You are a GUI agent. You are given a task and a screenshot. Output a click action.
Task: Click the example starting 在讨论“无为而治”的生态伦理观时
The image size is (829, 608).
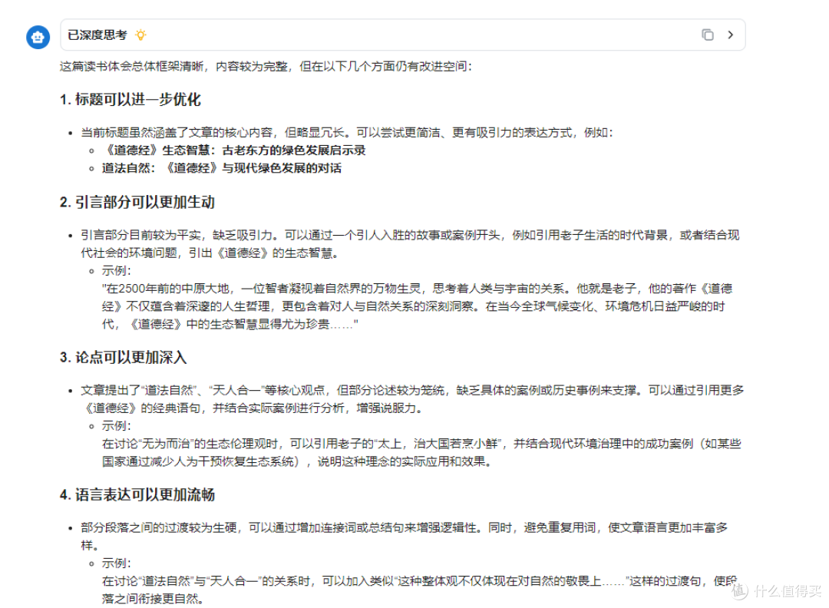[x=421, y=453]
